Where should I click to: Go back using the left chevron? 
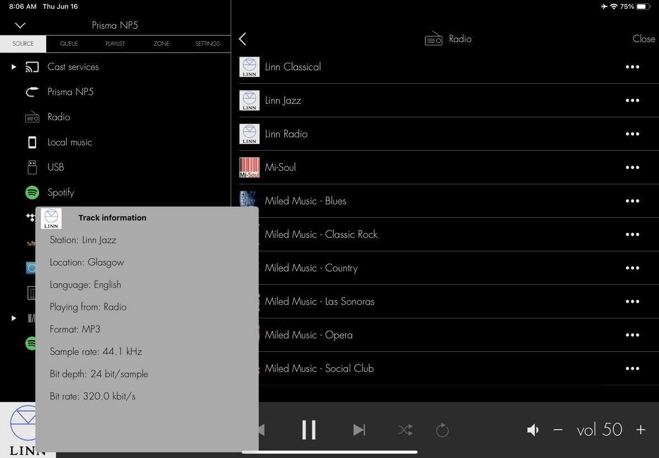(x=242, y=39)
